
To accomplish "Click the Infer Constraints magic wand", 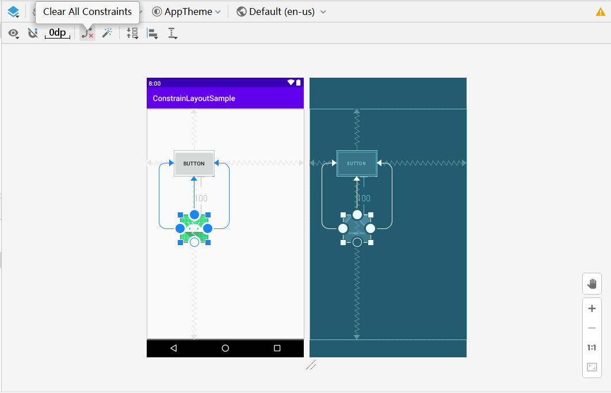I will point(107,33).
